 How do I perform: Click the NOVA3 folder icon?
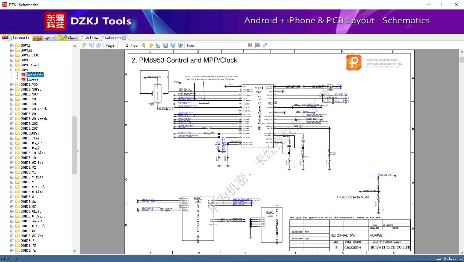coord(17,45)
